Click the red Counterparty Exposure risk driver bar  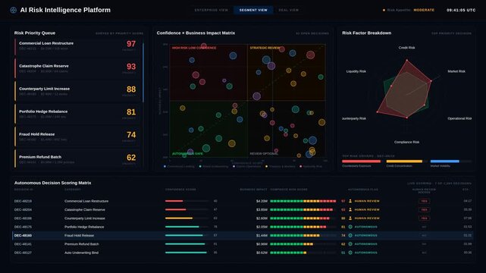pyautogui.click(x=361, y=162)
